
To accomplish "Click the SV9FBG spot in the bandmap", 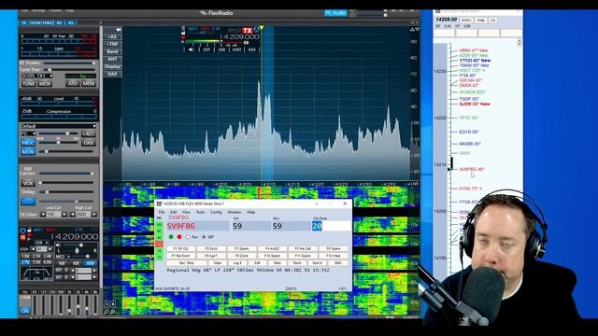I will point(472,169).
